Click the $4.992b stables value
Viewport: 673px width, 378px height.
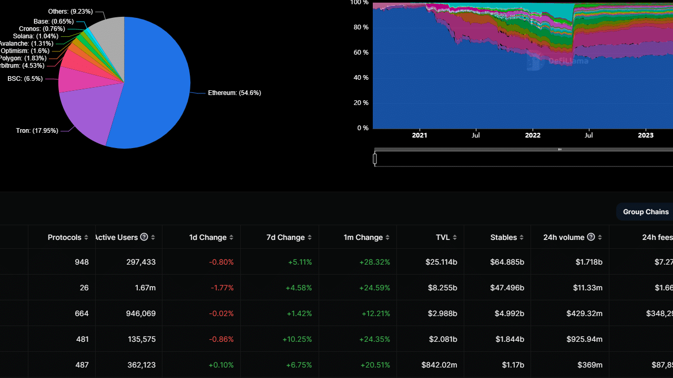coord(509,313)
